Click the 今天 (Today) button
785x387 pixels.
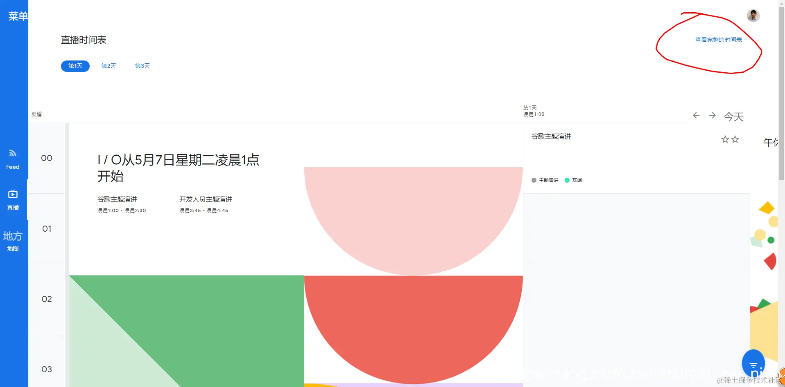click(x=733, y=116)
